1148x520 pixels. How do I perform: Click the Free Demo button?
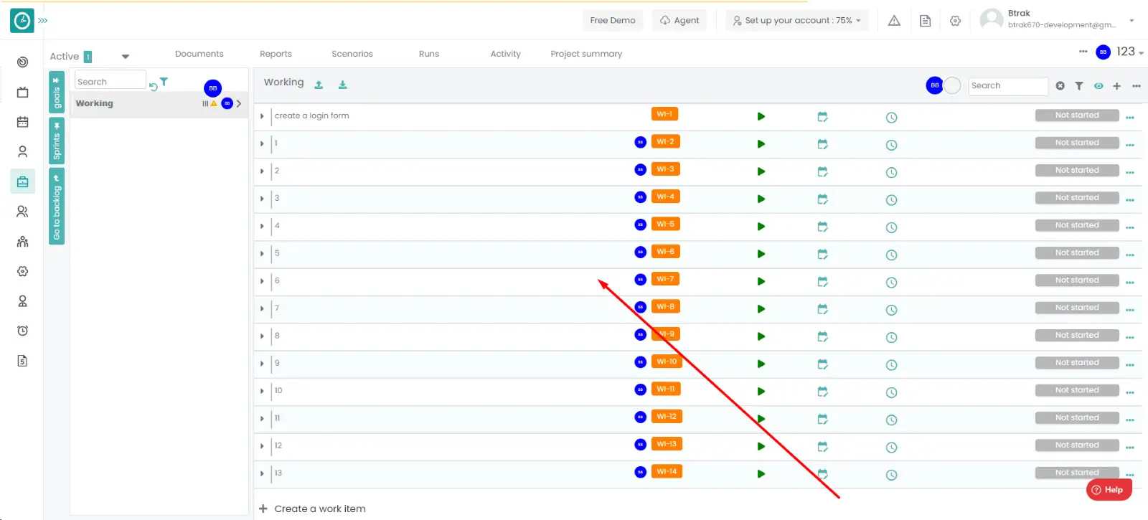612,21
